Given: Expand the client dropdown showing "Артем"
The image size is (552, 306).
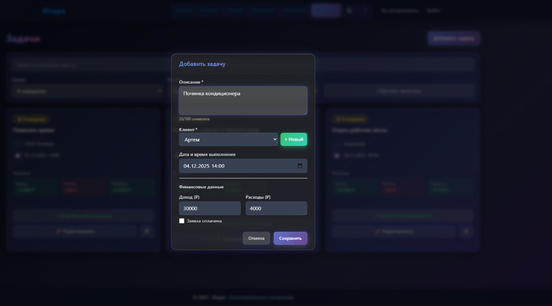Looking at the screenshot, I should (228, 140).
